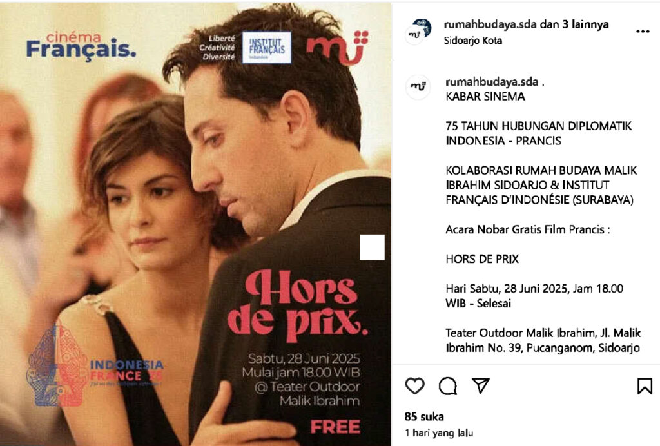Open the three-dot more options menu
The image size is (660, 446).
[643, 32]
